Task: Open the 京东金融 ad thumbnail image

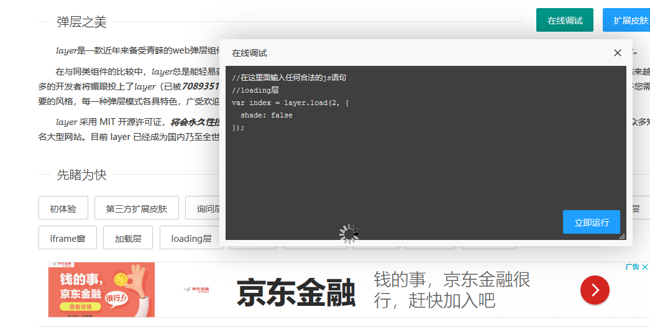Action: click(101, 290)
